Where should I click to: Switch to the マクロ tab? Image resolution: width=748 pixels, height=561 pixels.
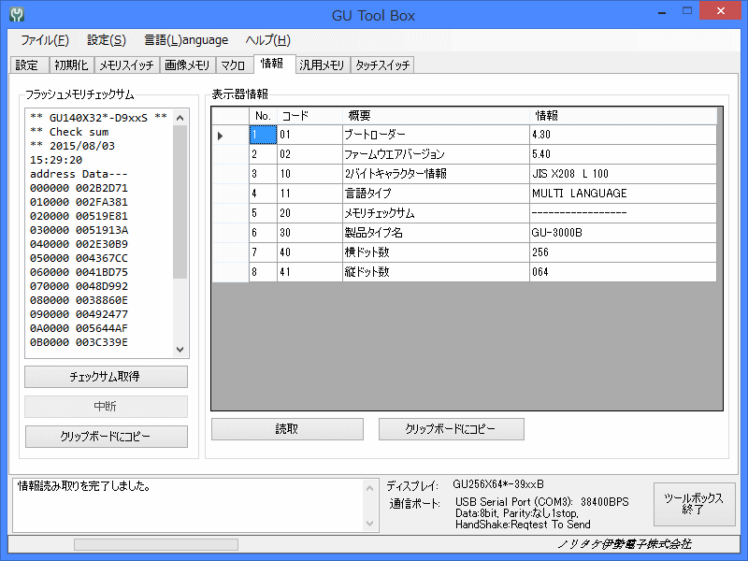point(234,65)
